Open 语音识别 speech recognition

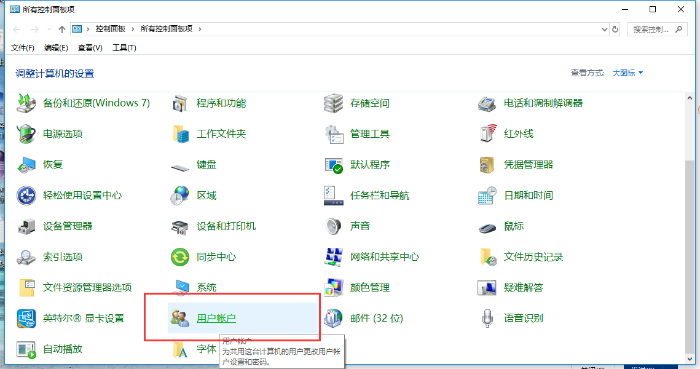(523, 318)
